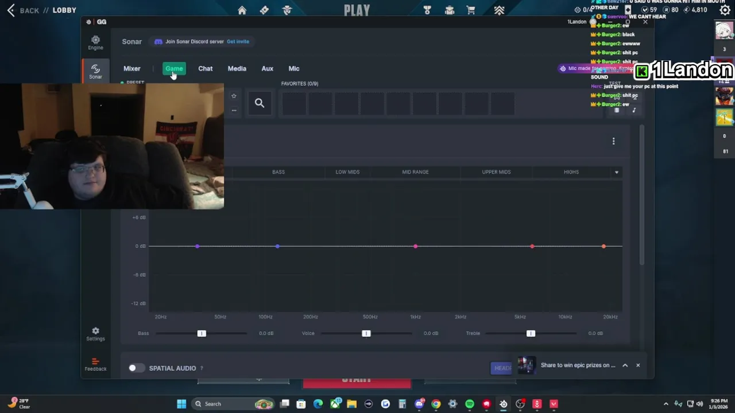Open Valorant collection icon
Image resolution: width=735 pixels, height=413 pixels.
pos(450,10)
